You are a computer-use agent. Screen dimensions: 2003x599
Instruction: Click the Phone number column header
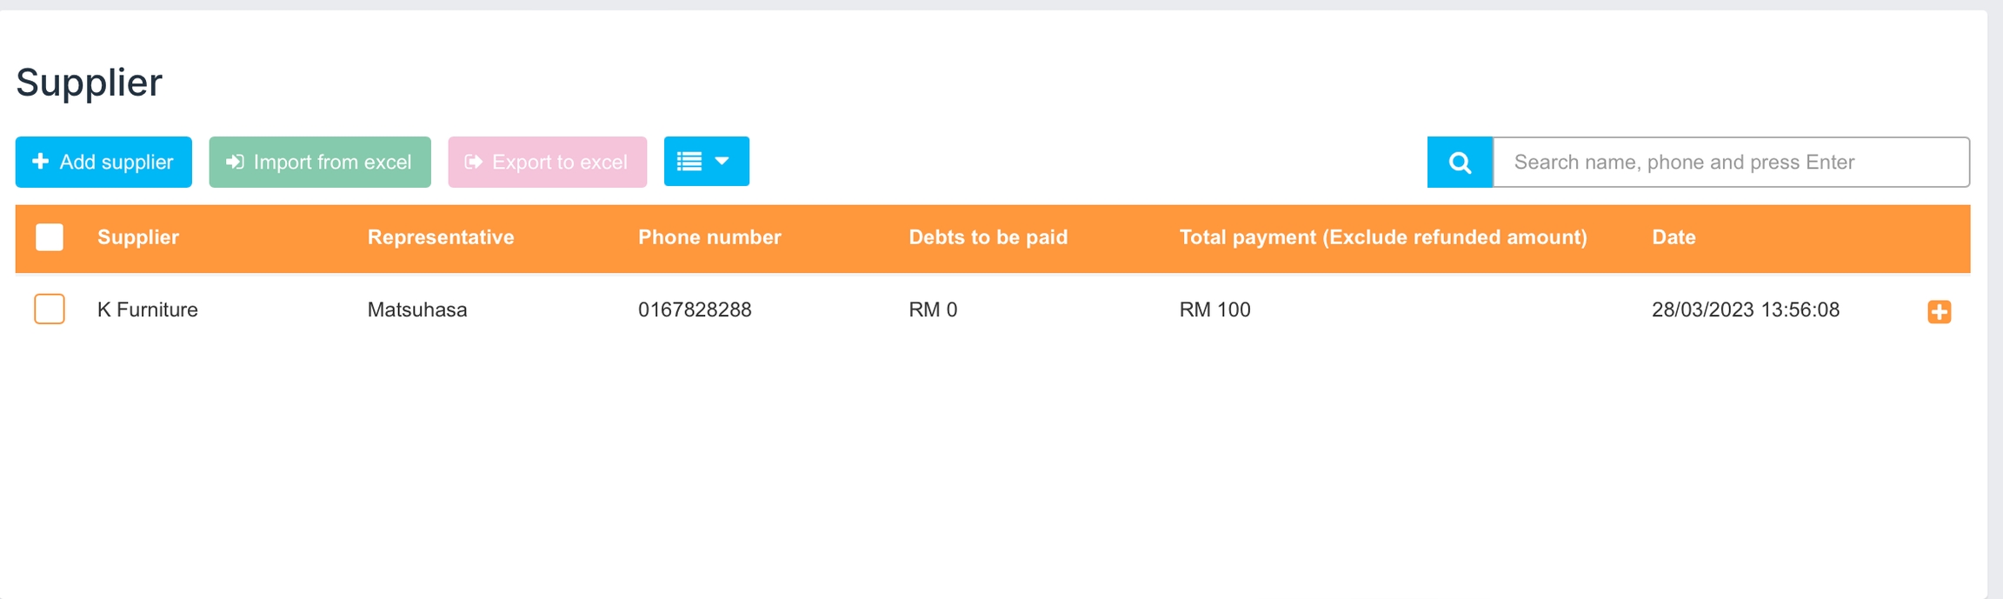point(709,237)
